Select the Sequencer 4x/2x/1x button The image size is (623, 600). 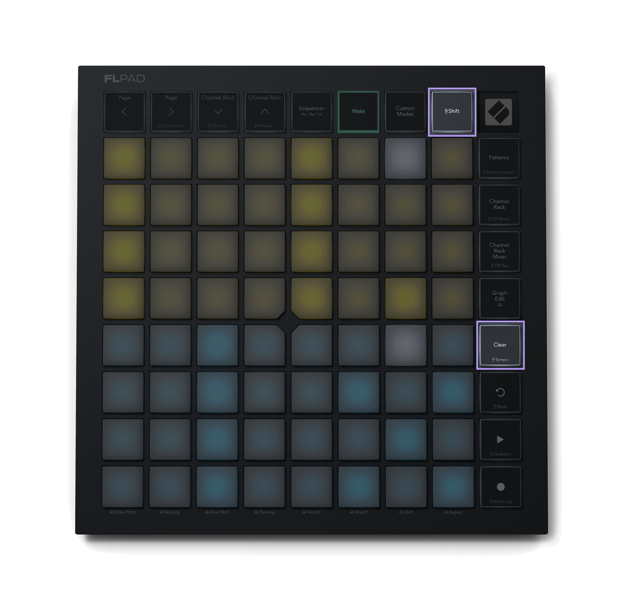[311, 111]
